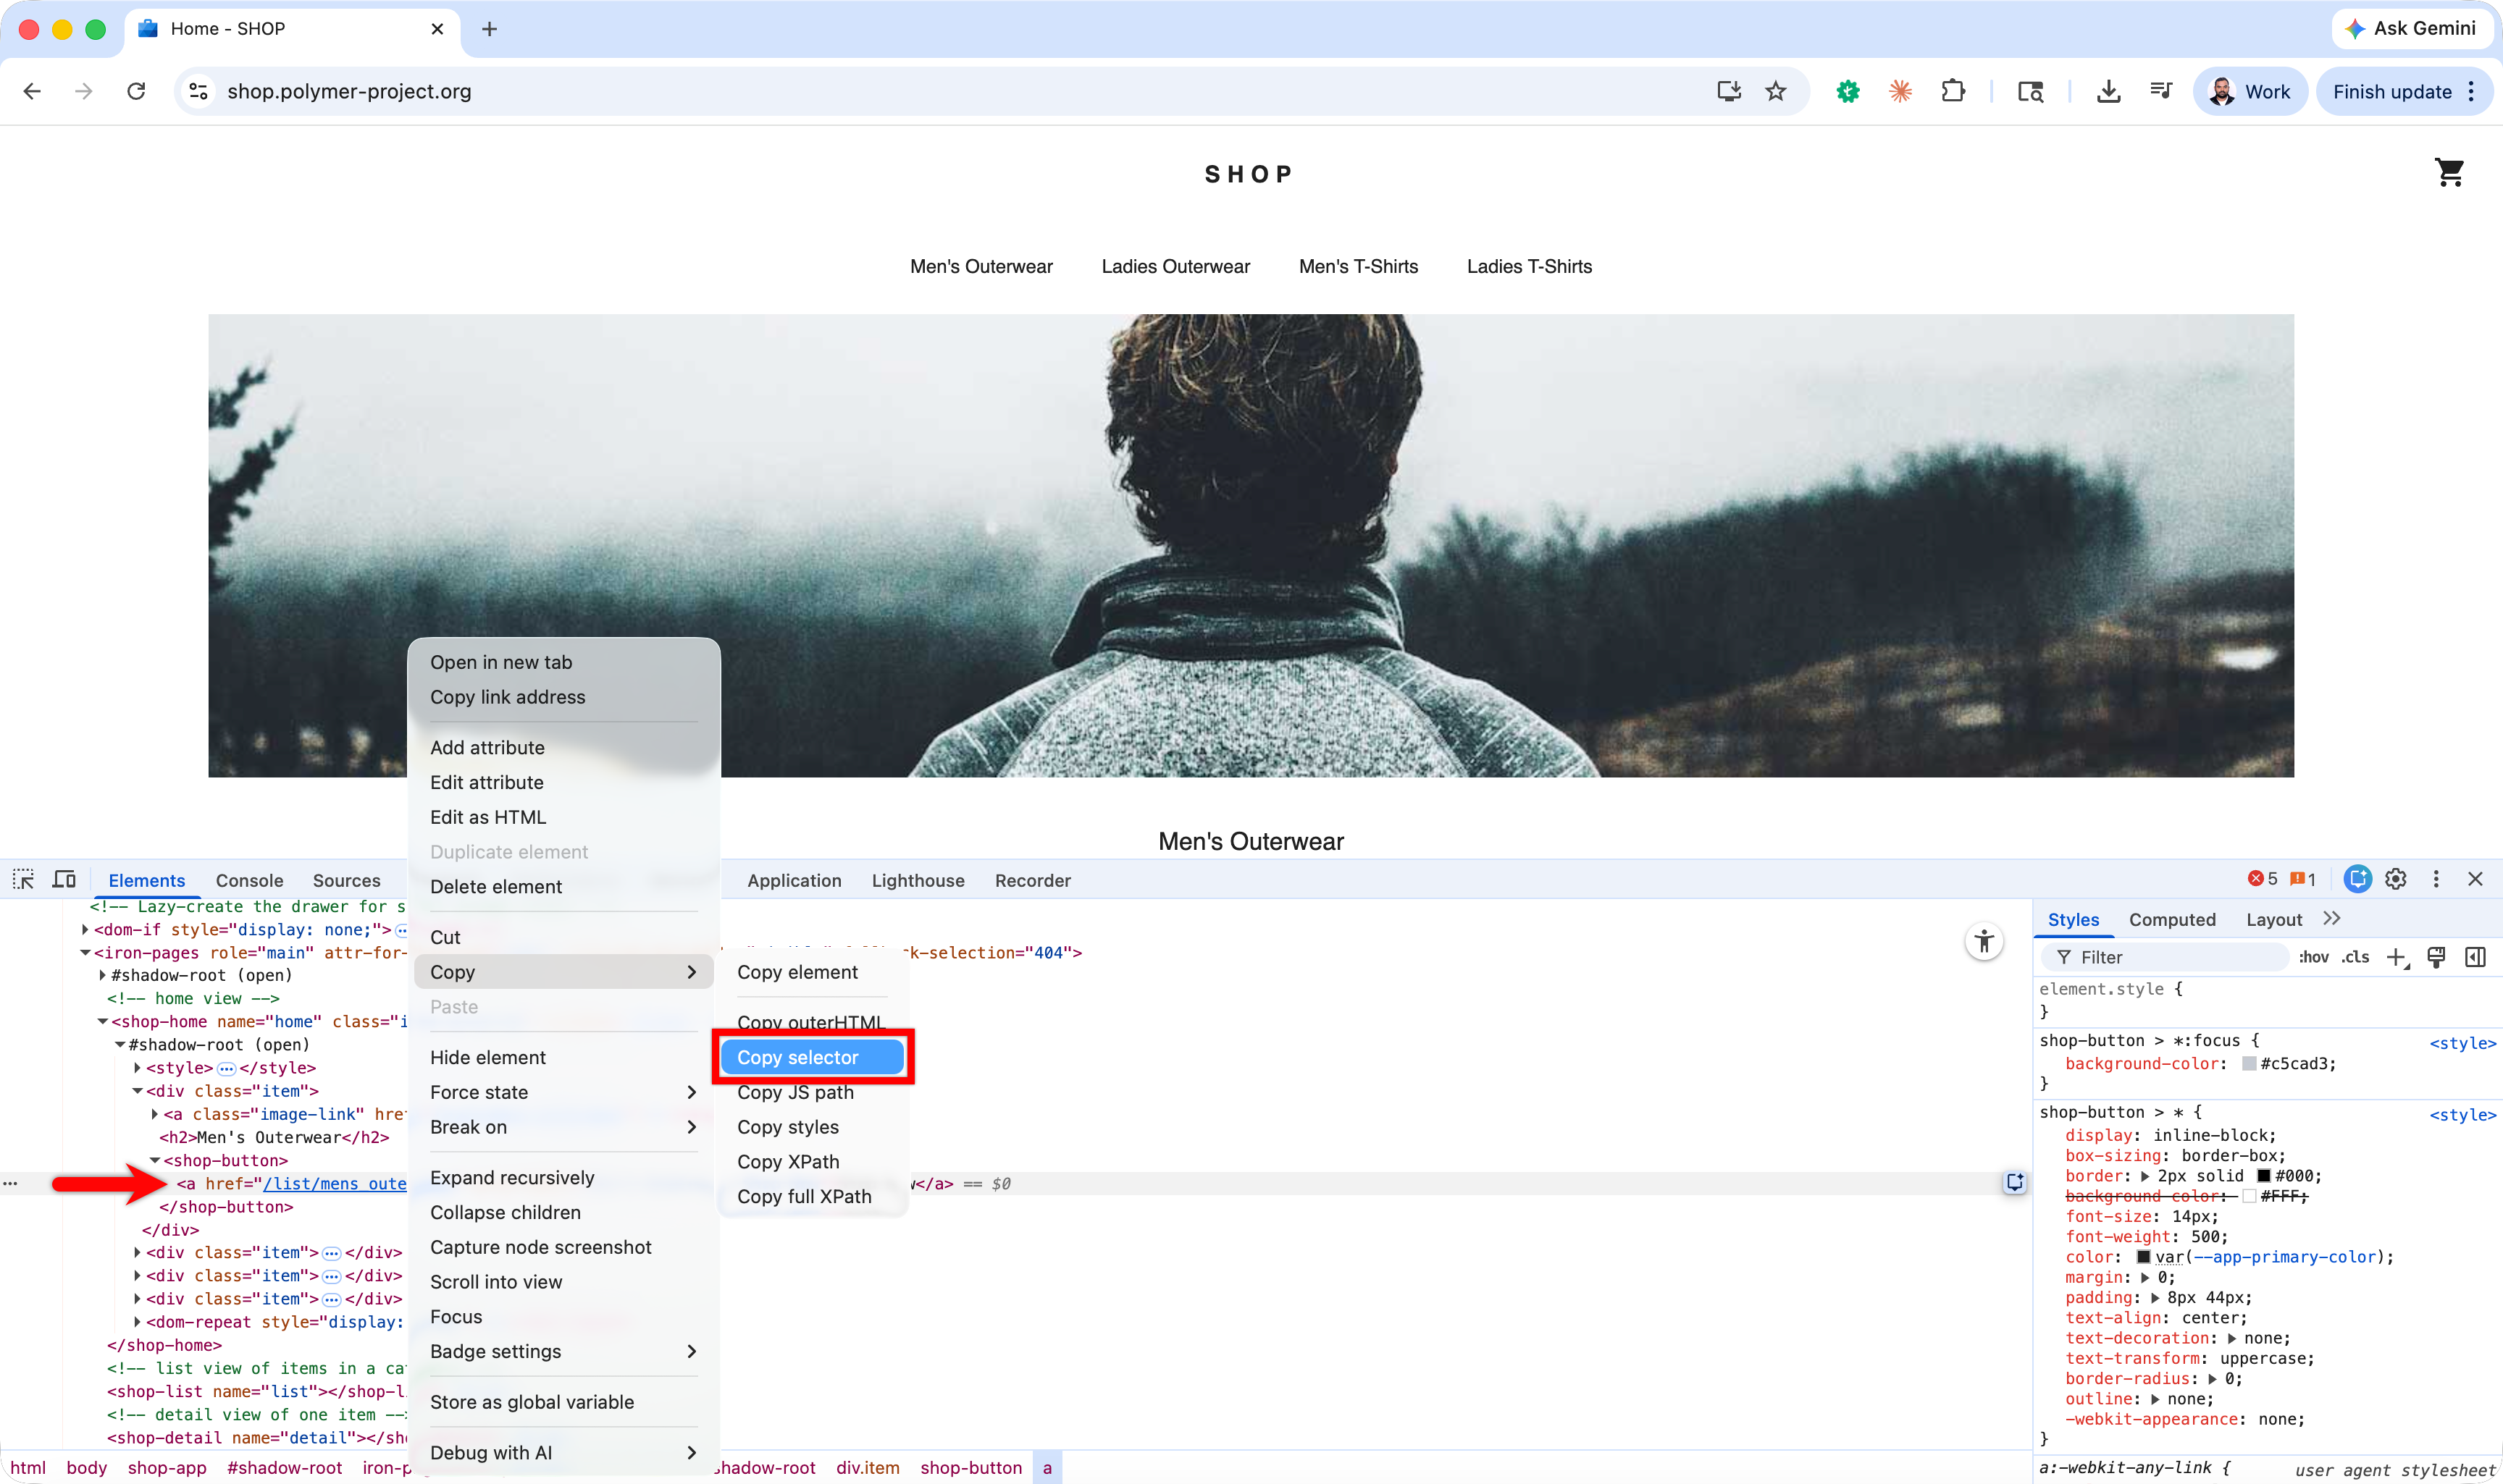Toggle the :hov element state panel
The image size is (2503, 1484).
coord(2313,957)
